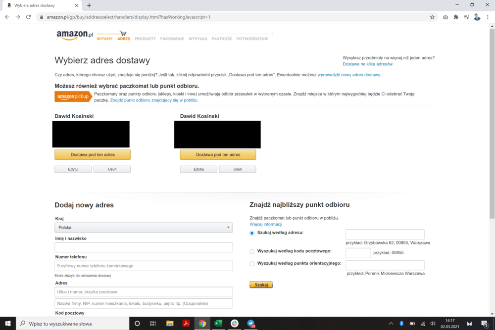Bookmark page with star icon
Screen dimensions: 495x330
(x=432, y=17)
